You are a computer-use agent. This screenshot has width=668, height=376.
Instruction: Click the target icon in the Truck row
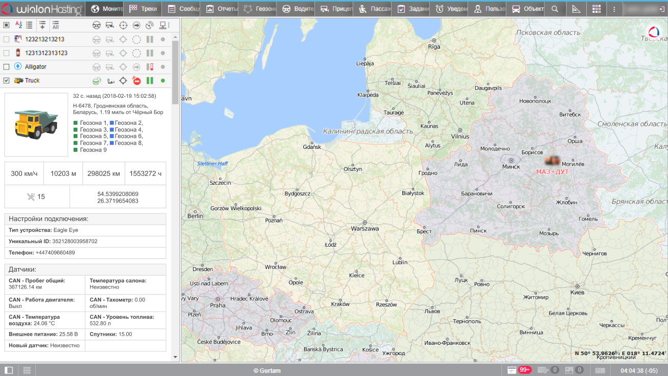[x=123, y=81]
